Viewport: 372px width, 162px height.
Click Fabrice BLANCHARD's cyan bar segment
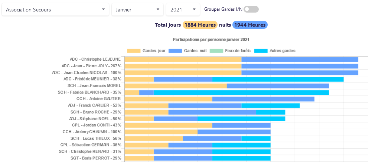coord(241,92)
